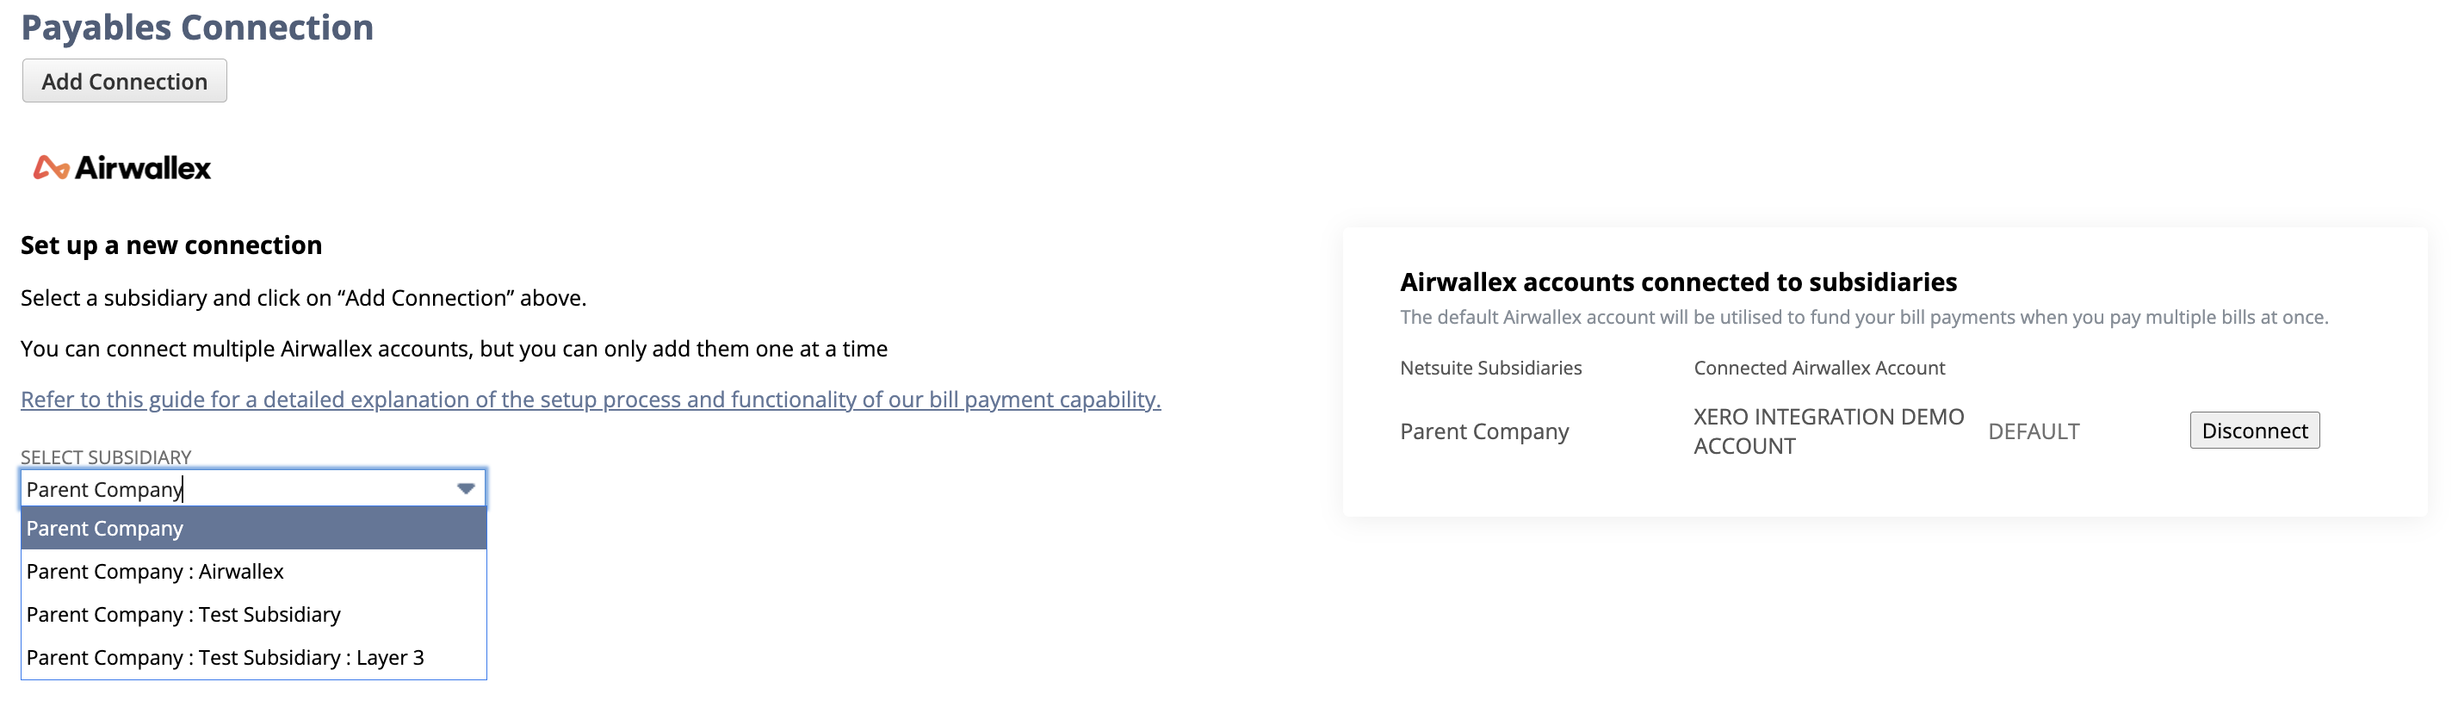This screenshot has height=713, width=2452.
Task: Open the bill payment setup guide link
Action: [x=590, y=399]
